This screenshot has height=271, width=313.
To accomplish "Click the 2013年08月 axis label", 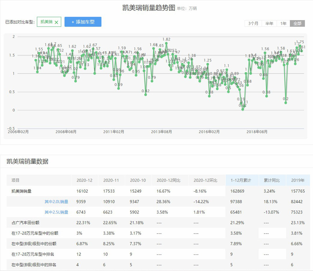I will [x=161, y=132].
